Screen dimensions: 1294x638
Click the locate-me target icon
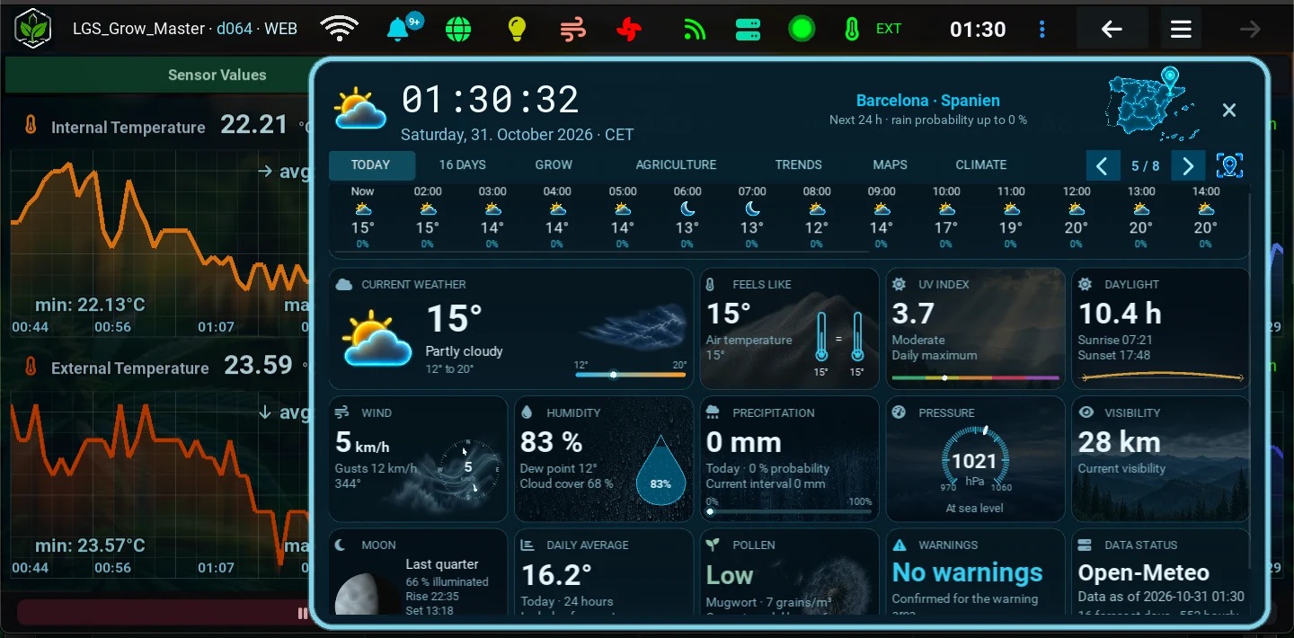click(x=1230, y=165)
